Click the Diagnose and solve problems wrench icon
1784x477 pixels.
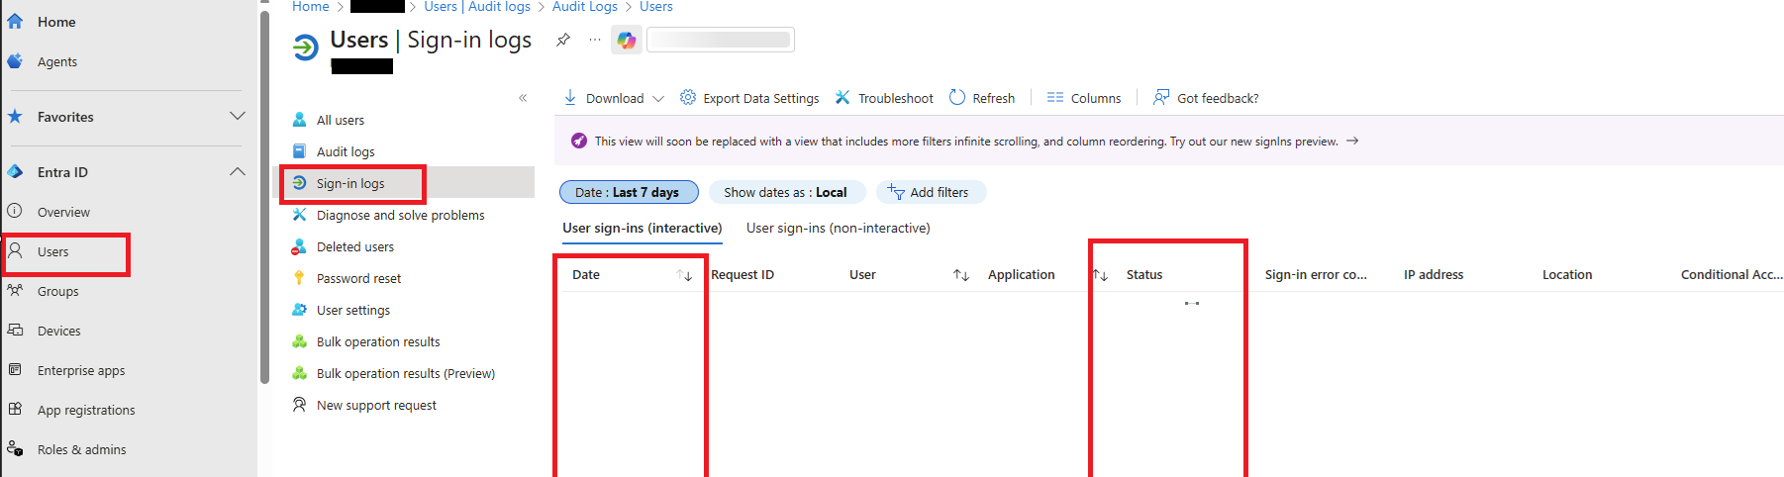[299, 215]
